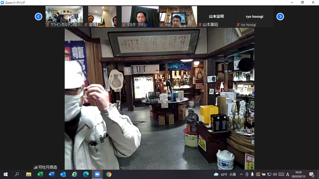Open Microsoft Edge from the taskbar
This screenshot has height=179, width=319.
86,175
